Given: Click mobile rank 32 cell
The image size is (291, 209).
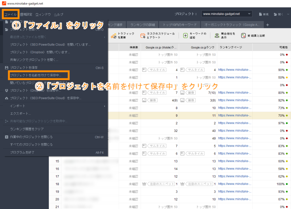Looking at the screenshot, I should (176, 131).
